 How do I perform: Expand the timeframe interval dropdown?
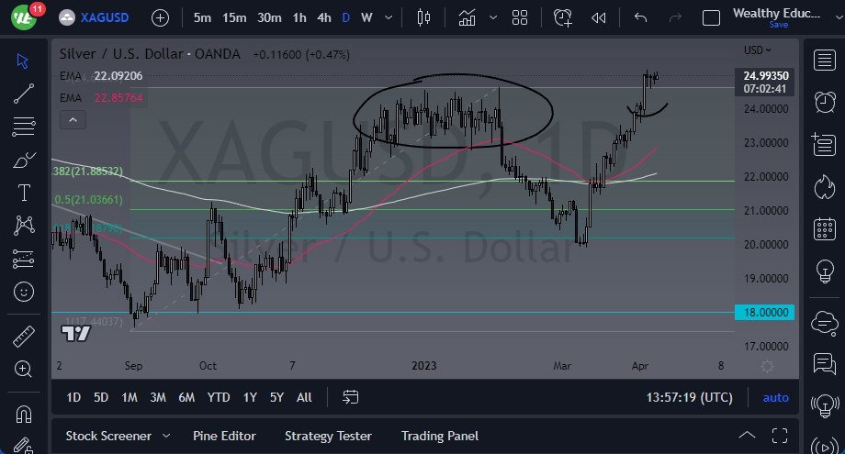[x=389, y=17]
